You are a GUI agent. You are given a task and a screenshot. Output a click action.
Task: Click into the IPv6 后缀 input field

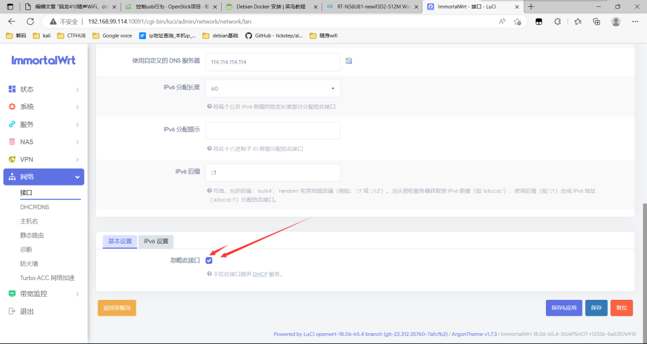coord(272,172)
